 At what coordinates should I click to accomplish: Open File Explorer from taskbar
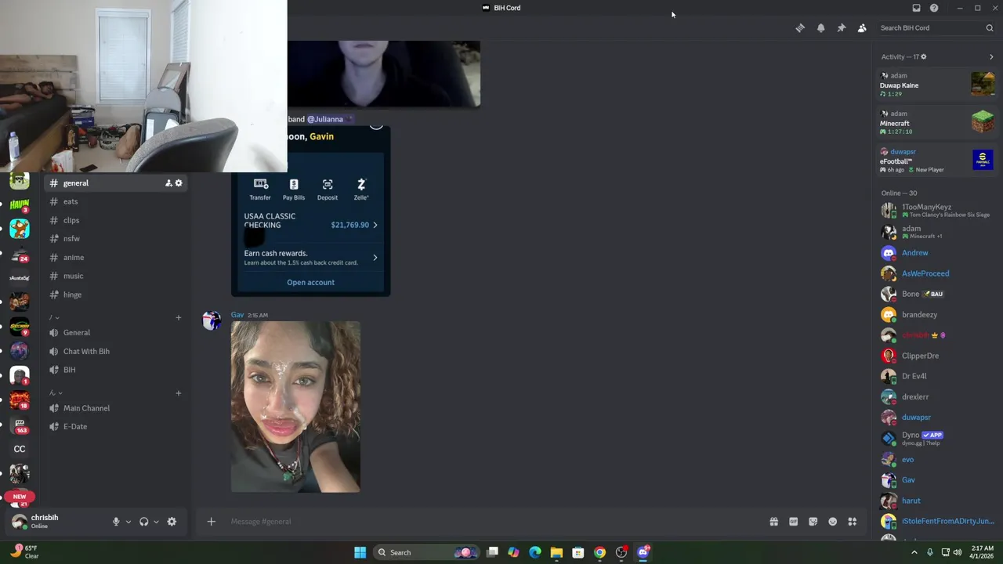(x=556, y=552)
